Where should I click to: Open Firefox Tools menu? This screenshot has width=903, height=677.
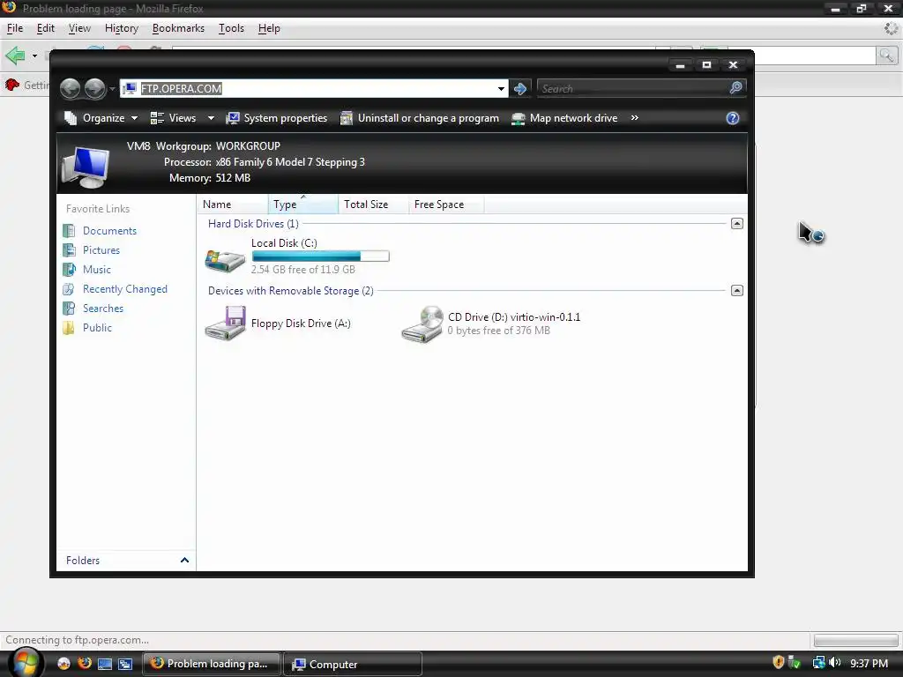coord(232,28)
